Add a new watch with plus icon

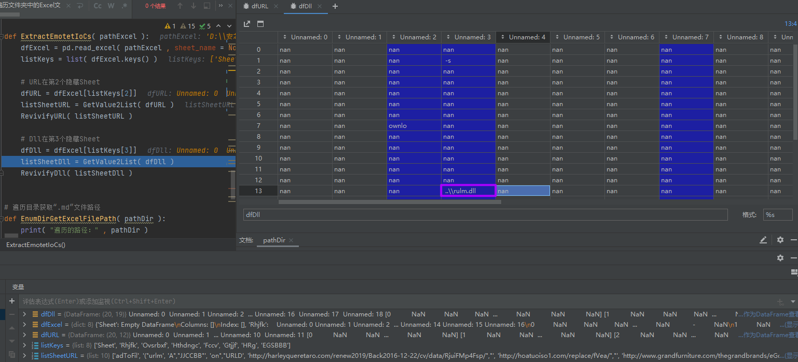(12, 301)
